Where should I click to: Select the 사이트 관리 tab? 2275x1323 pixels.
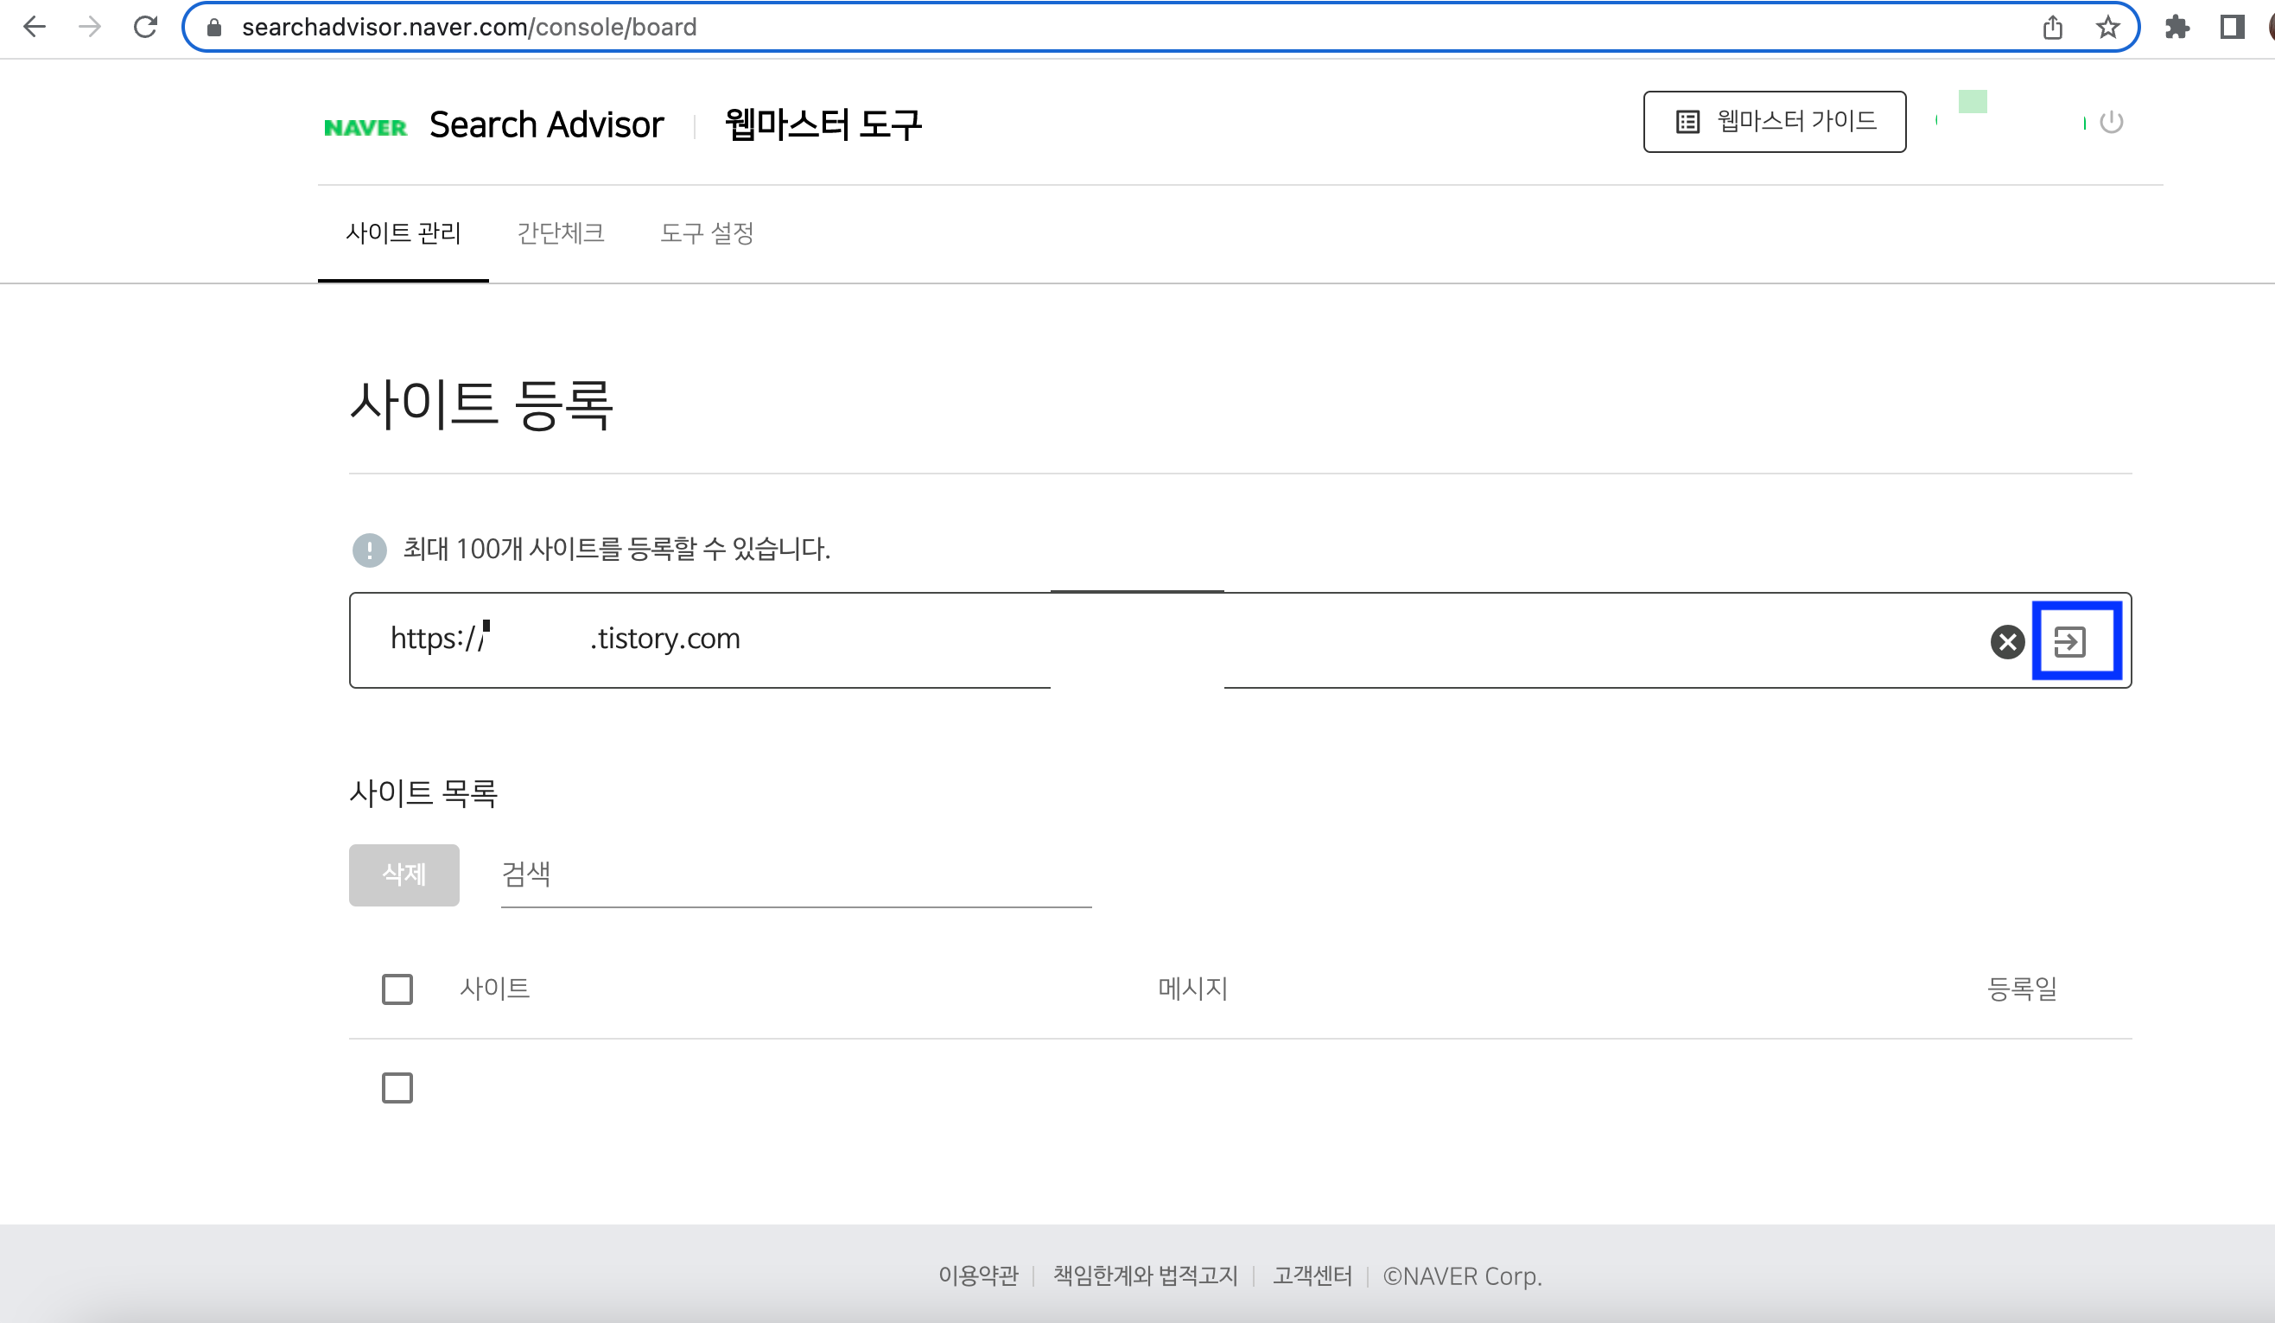point(404,234)
